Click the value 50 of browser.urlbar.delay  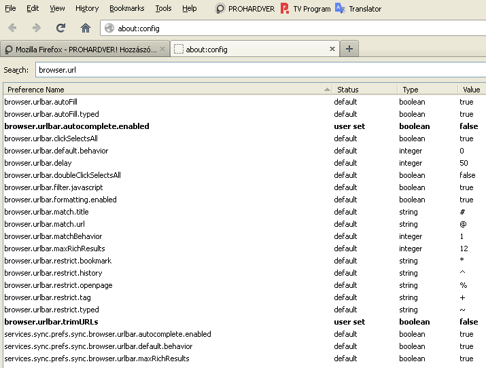click(x=464, y=163)
